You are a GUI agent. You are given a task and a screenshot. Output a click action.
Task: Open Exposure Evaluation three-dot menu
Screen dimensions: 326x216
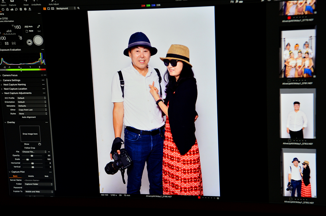coord(43,49)
